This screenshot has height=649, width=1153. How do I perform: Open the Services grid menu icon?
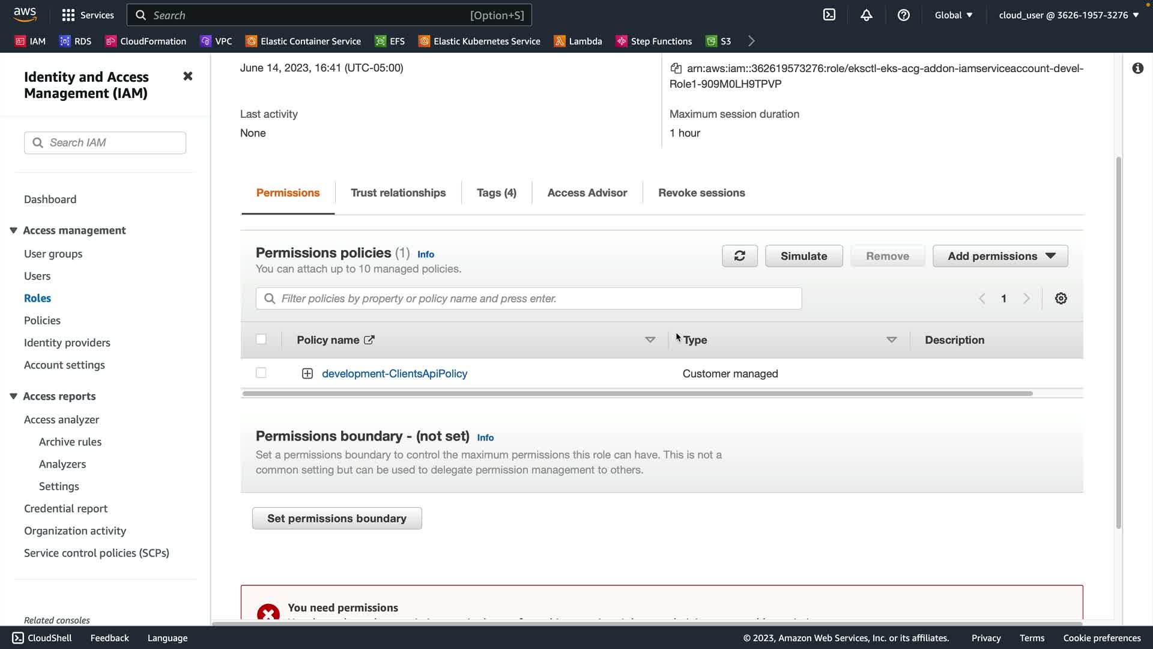(68, 15)
